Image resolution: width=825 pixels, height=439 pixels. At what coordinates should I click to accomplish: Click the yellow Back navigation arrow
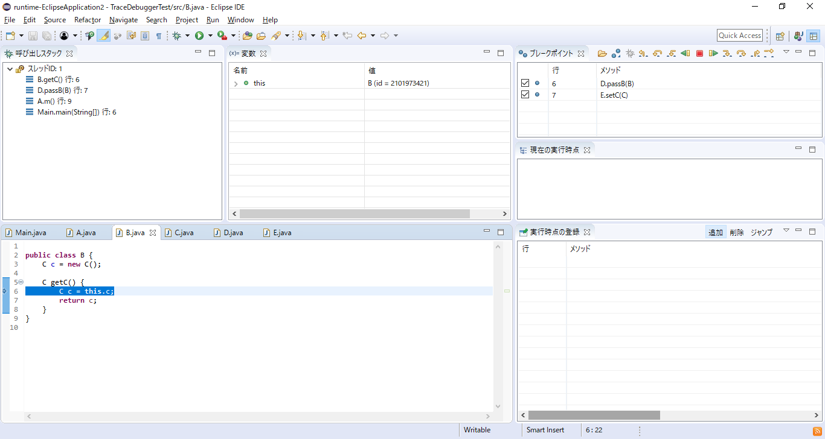362,36
